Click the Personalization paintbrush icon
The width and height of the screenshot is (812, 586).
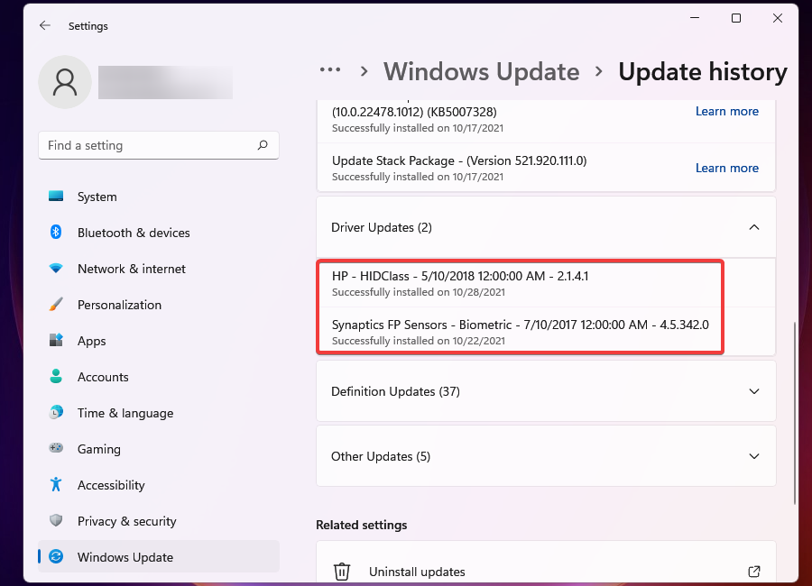(x=56, y=305)
